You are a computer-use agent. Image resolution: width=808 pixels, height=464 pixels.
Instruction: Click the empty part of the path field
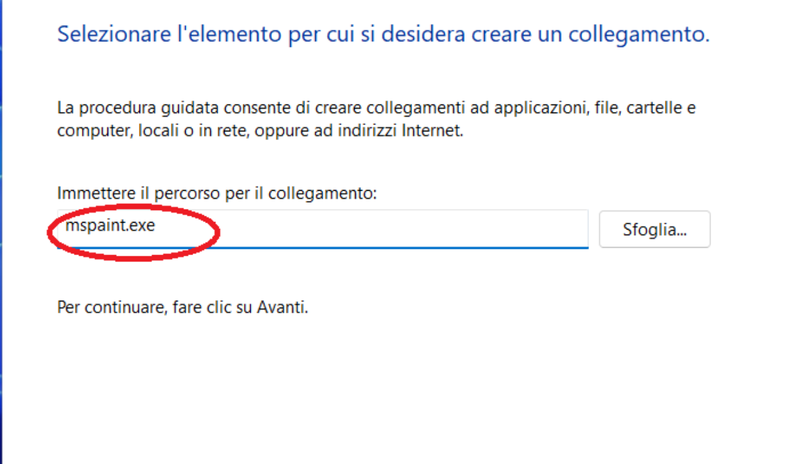coord(400,228)
